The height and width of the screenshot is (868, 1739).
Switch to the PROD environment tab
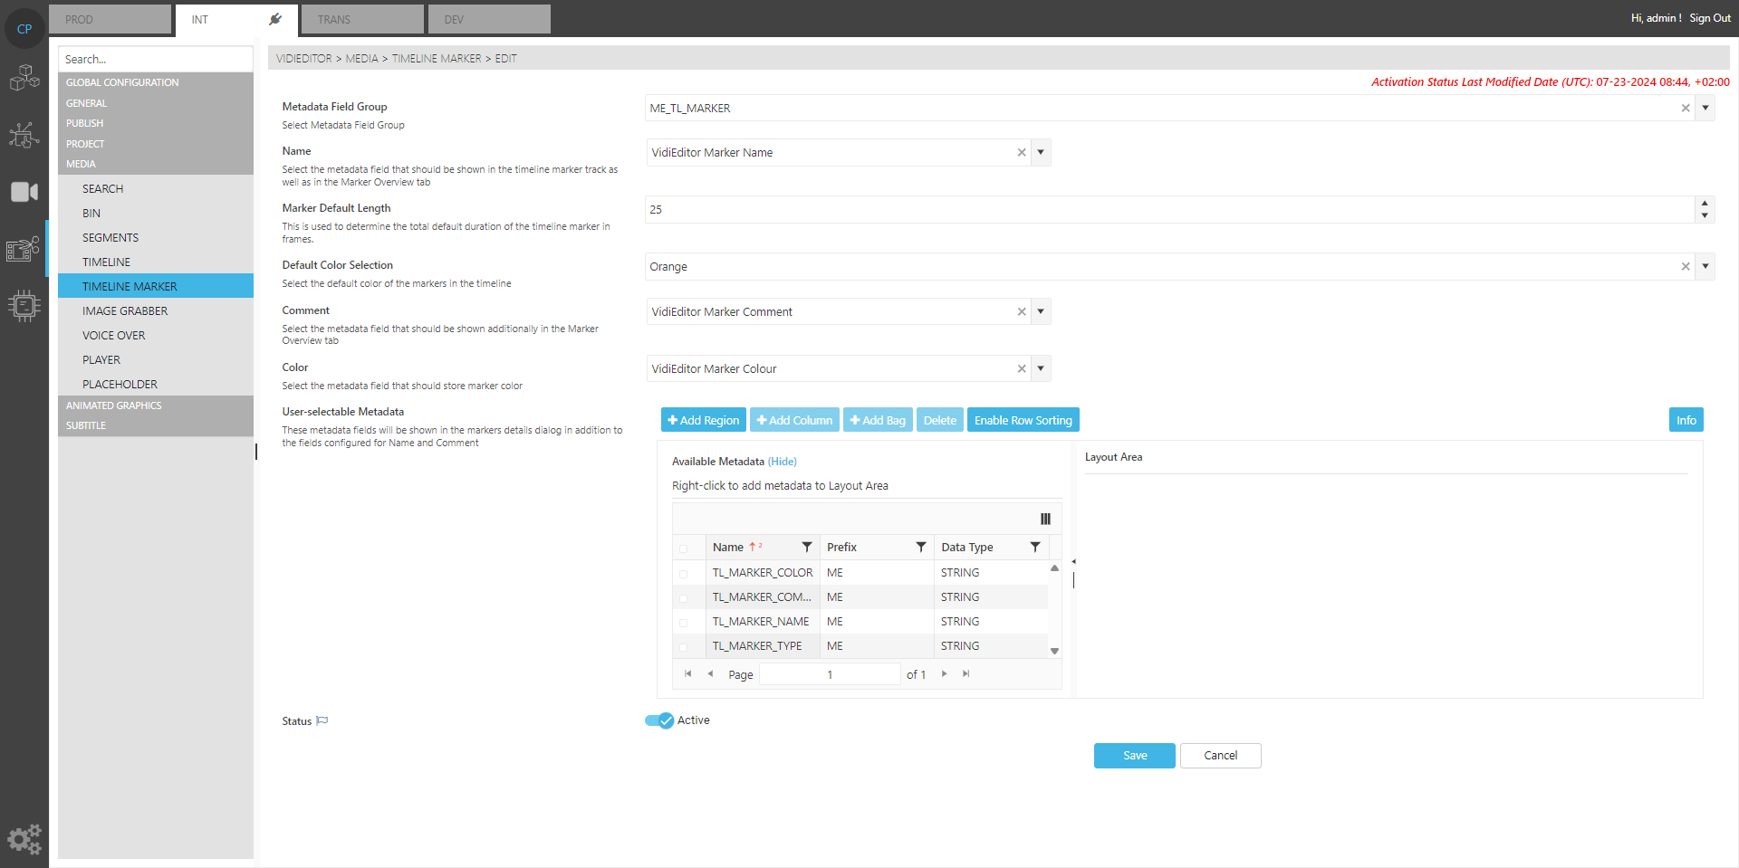110,19
